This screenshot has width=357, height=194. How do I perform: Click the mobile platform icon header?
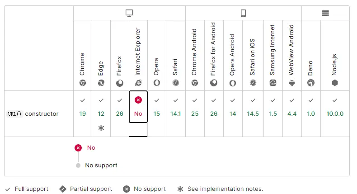coord(243,13)
